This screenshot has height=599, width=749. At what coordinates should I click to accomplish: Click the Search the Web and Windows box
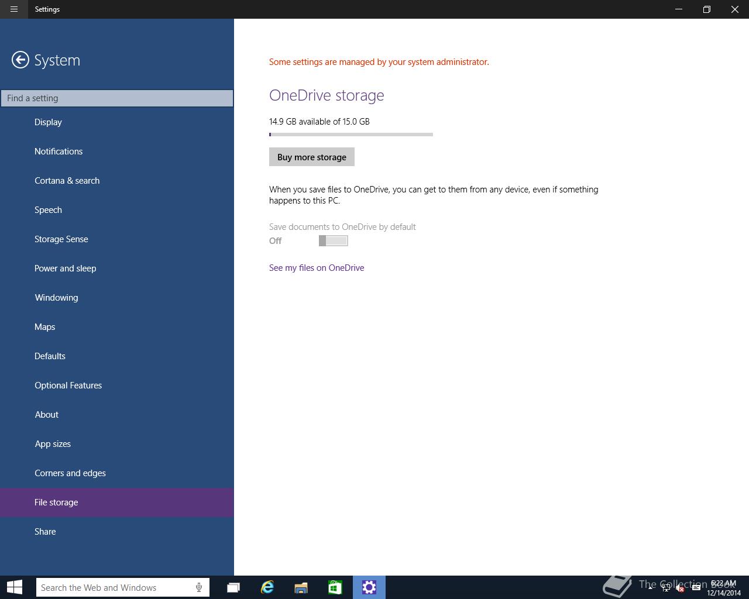point(123,587)
